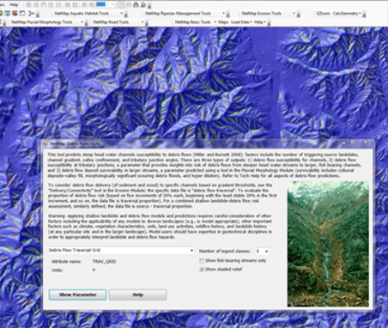Screen dimensions: 388x328
Task: Click the window layout icon beside the red toolbox
Action: (22, 13)
